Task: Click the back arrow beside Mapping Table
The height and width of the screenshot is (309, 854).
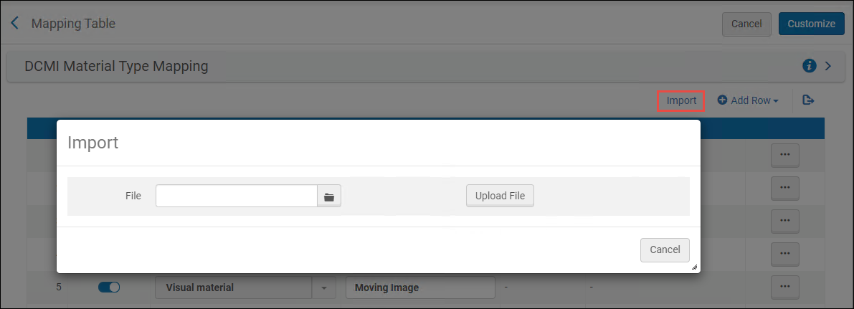Action: [15, 24]
